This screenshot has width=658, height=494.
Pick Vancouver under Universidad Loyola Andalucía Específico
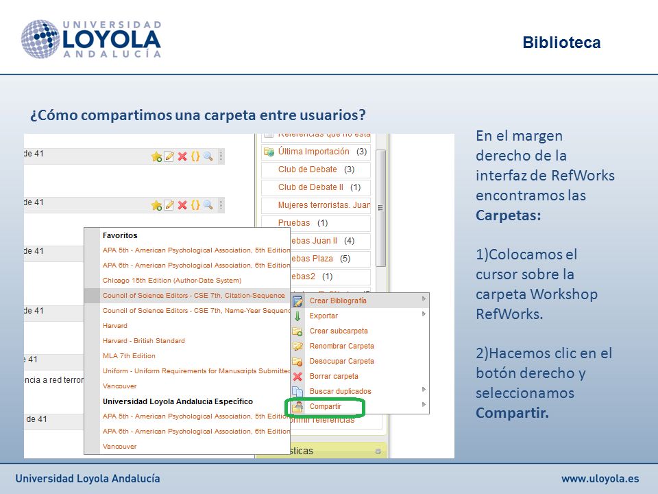(119, 447)
